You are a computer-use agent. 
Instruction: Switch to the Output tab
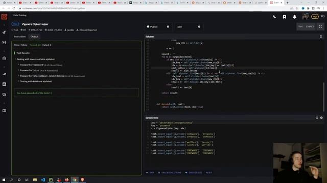point(34,37)
